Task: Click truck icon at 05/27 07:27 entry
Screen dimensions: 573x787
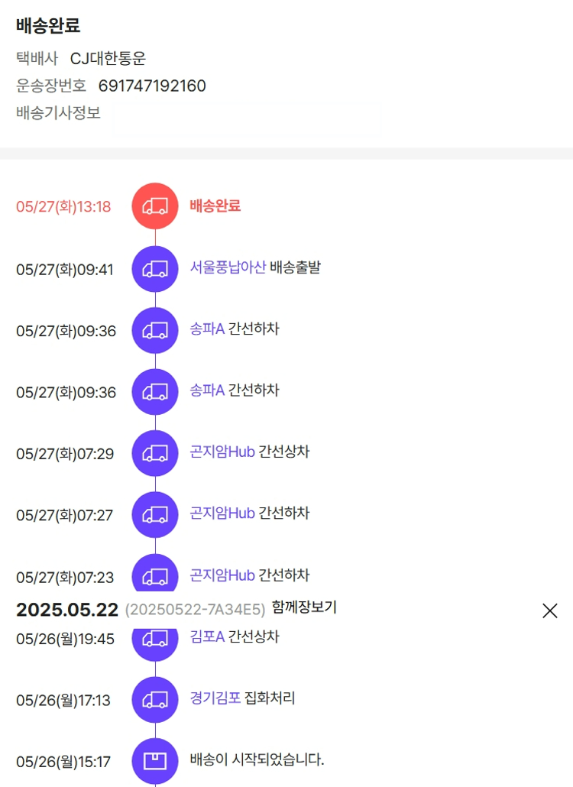Action: click(155, 514)
